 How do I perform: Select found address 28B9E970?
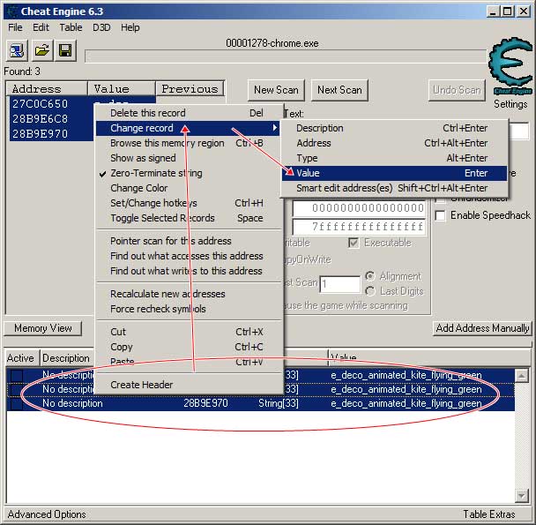click(x=40, y=134)
